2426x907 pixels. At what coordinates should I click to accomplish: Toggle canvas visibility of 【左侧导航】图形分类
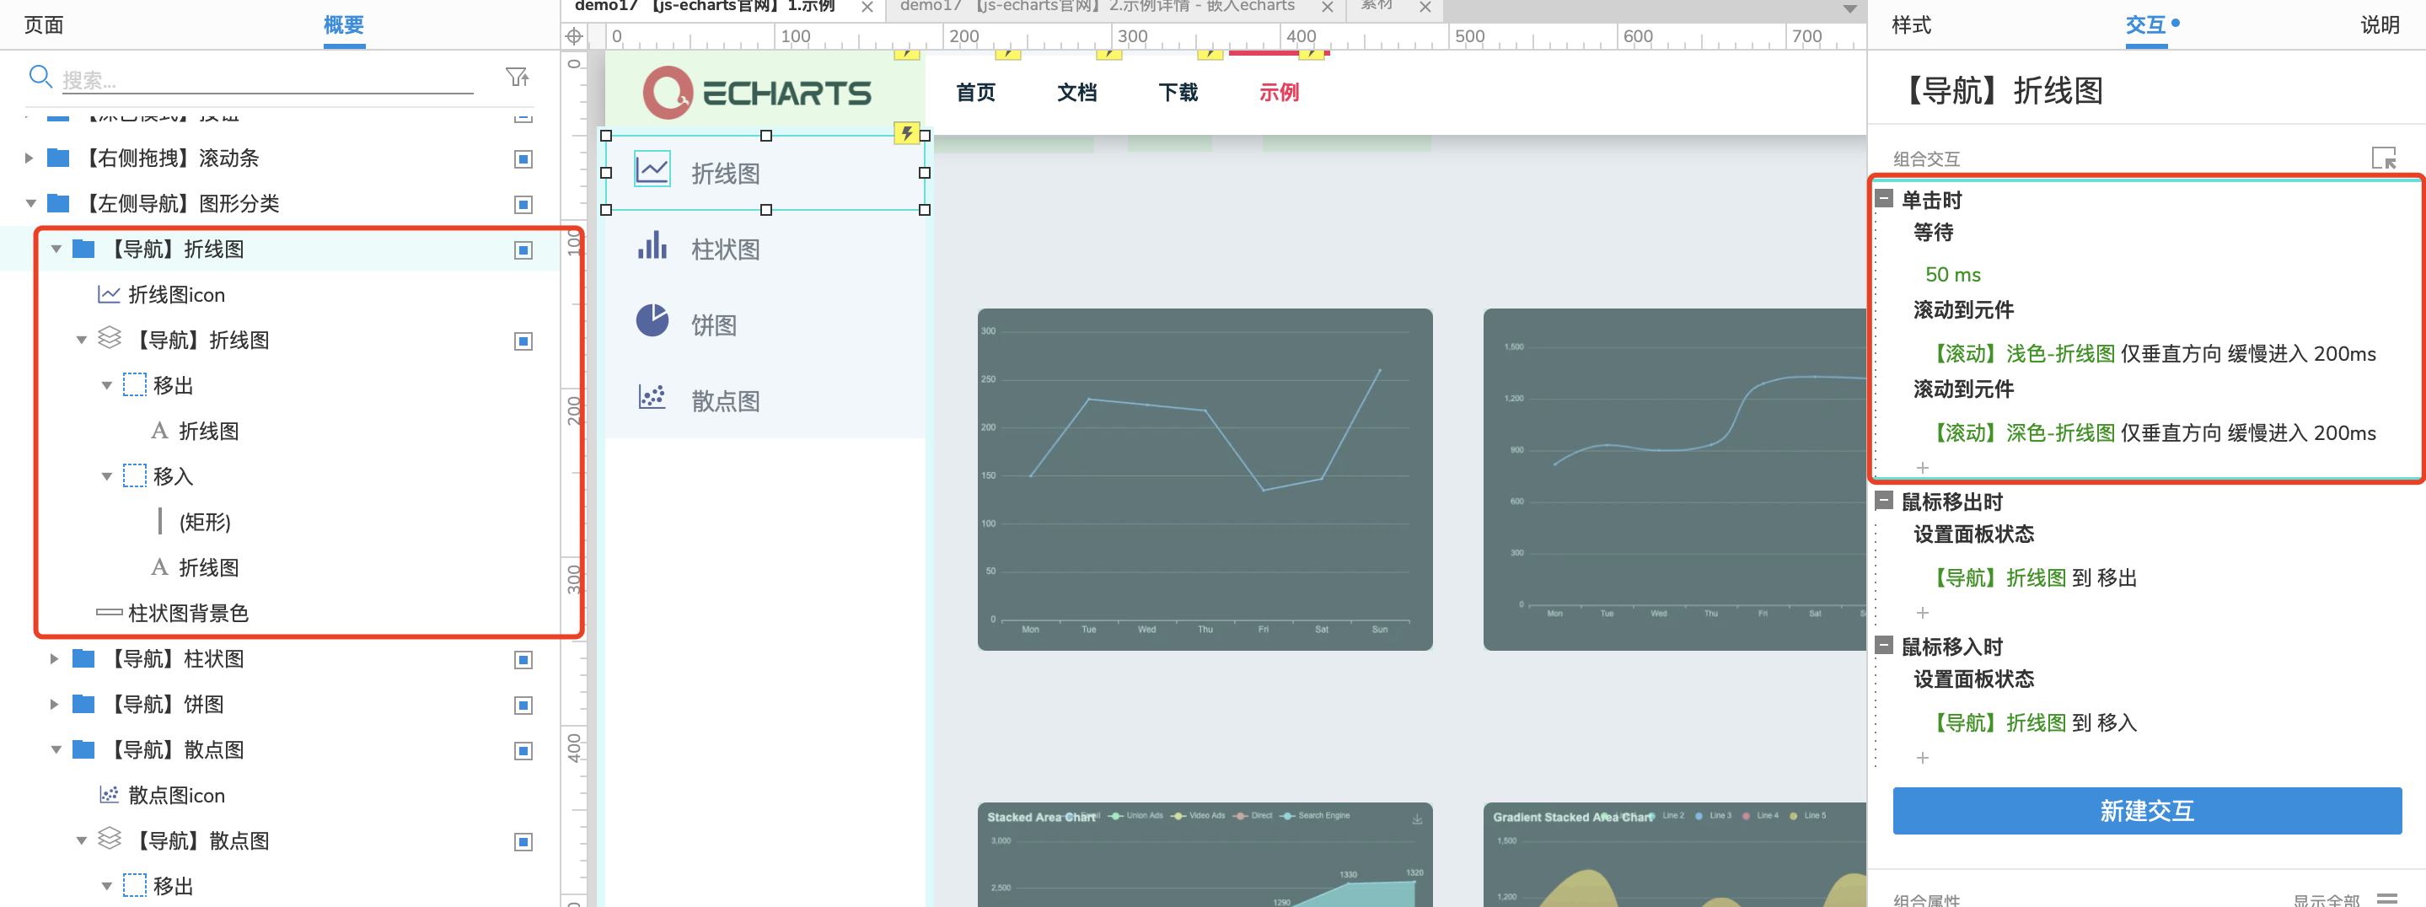(x=523, y=203)
